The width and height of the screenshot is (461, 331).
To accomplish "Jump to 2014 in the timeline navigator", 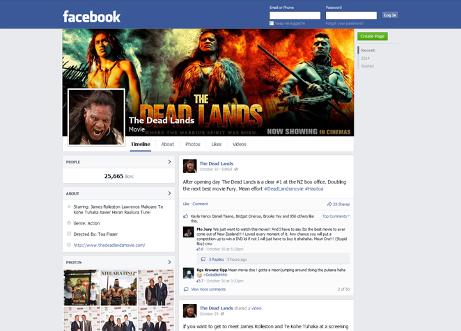I will (365, 58).
